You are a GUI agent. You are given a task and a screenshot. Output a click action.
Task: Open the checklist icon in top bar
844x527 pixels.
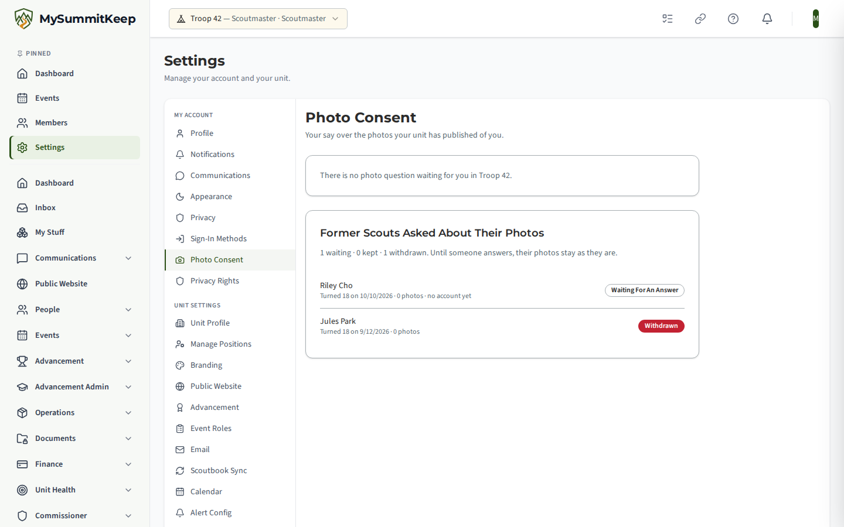click(668, 19)
